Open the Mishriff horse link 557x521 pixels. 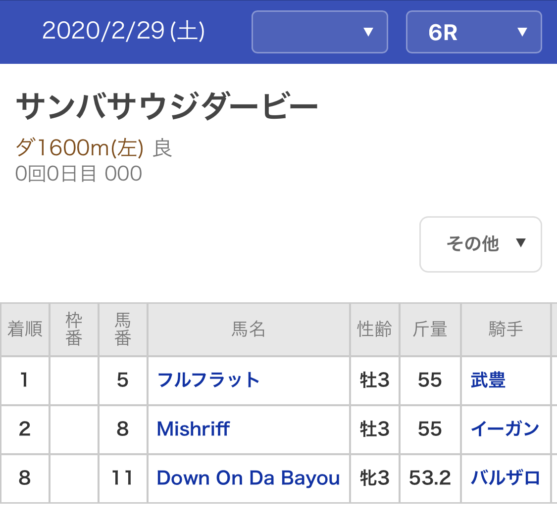click(x=193, y=429)
